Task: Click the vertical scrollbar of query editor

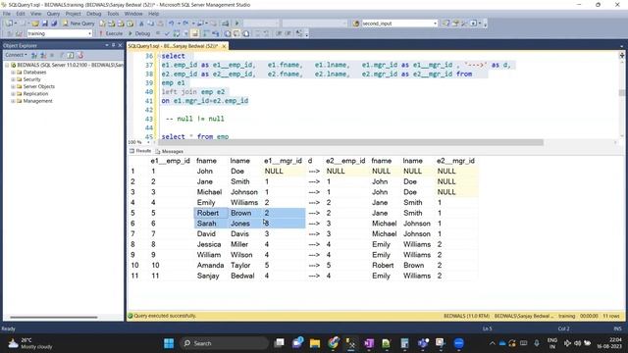Action: coord(621,93)
